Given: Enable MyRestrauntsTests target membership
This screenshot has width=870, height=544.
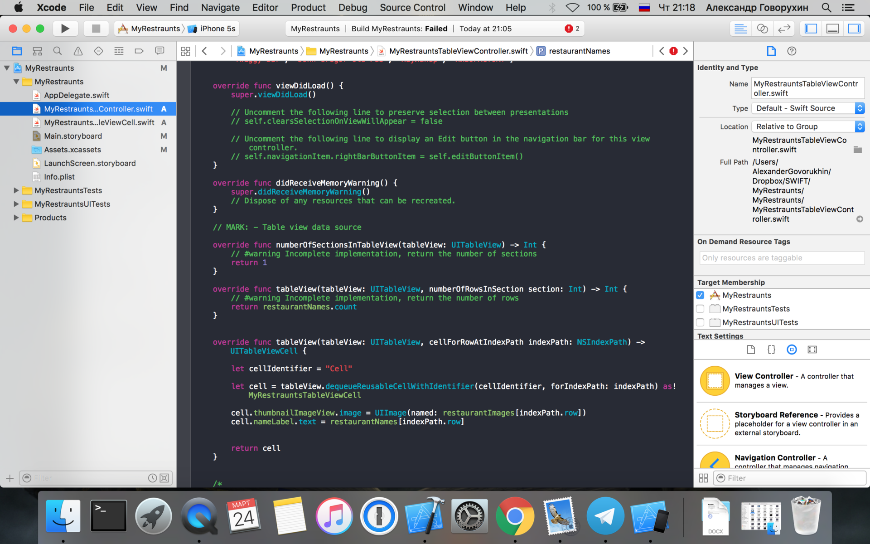Looking at the screenshot, I should 700,309.
